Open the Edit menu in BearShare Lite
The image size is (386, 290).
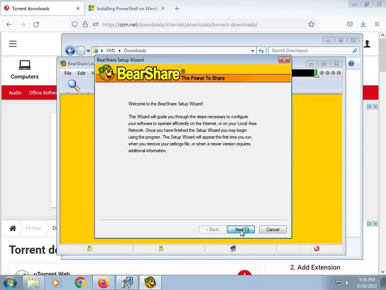[81, 73]
